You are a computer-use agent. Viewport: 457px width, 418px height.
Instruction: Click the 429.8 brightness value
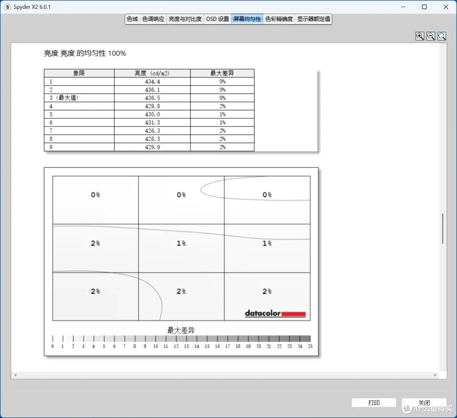pos(152,106)
